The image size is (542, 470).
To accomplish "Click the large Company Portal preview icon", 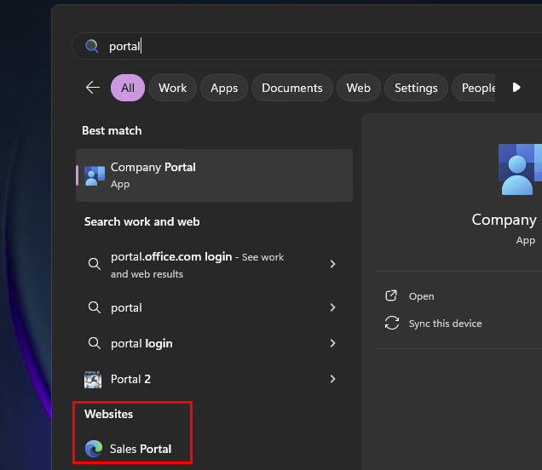I will (518, 169).
